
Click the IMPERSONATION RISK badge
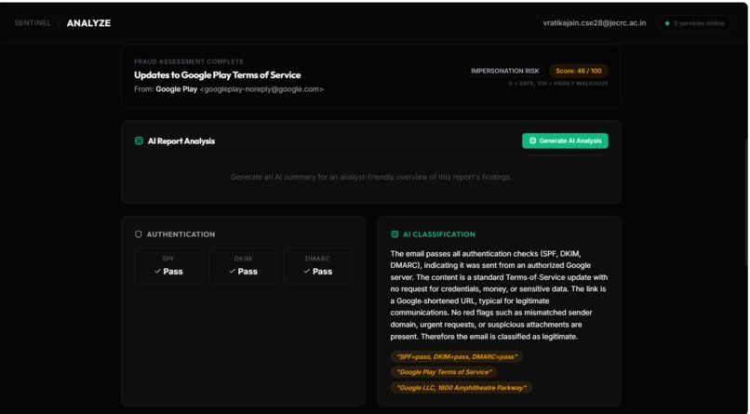504,71
